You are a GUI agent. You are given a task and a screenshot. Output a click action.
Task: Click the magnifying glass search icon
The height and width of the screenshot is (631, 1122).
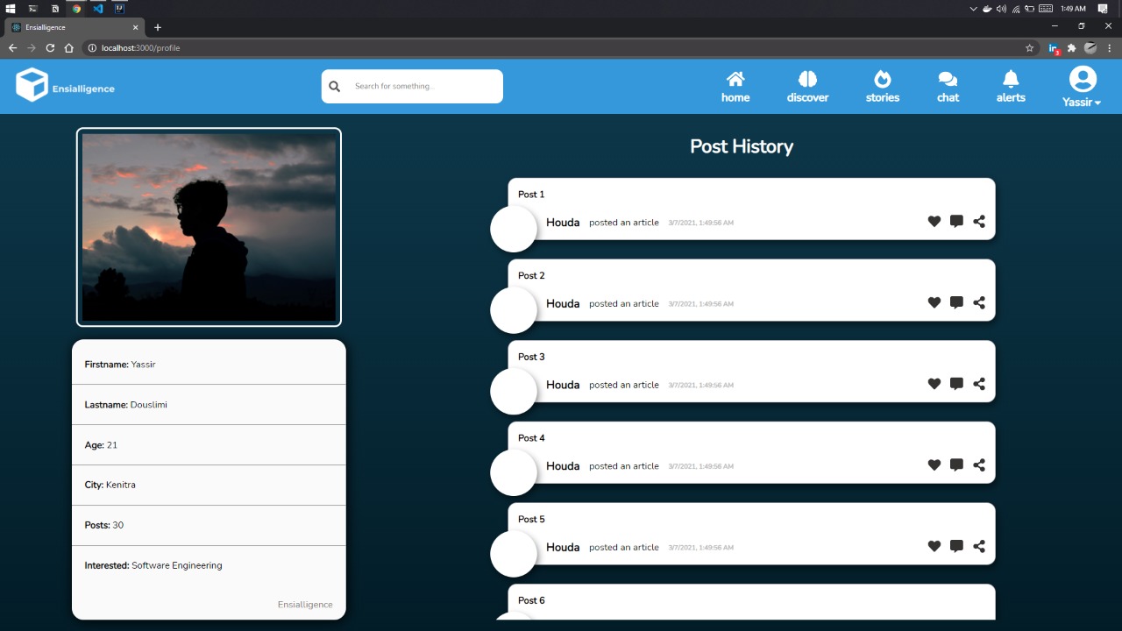(334, 86)
